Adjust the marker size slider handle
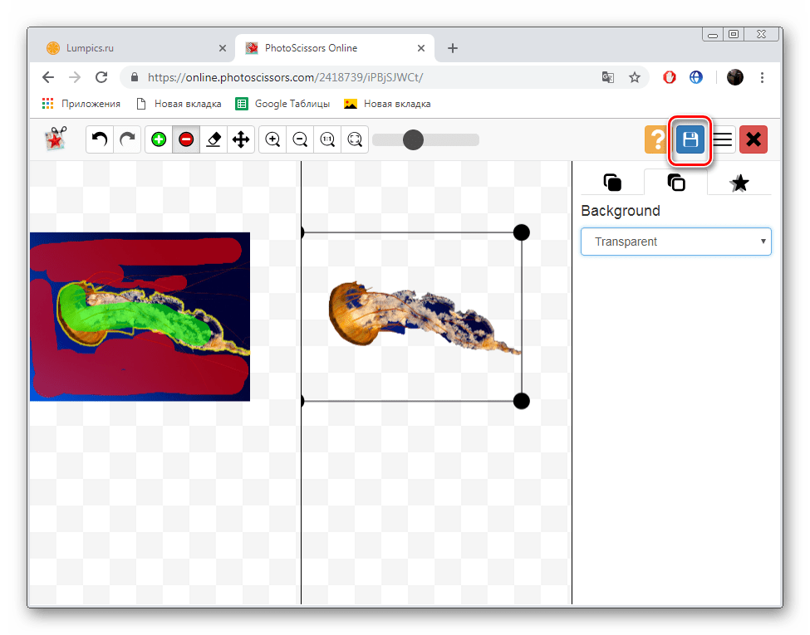This screenshot has width=810, height=635. pyautogui.click(x=413, y=139)
